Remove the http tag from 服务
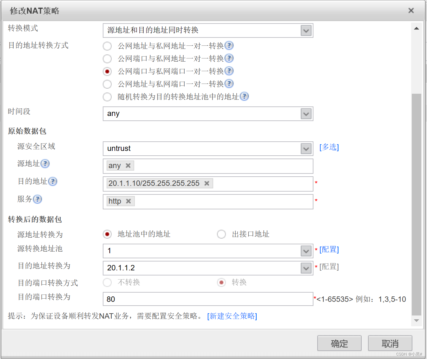The width and height of the screenshot is (427, 359). tap(128, 201)
